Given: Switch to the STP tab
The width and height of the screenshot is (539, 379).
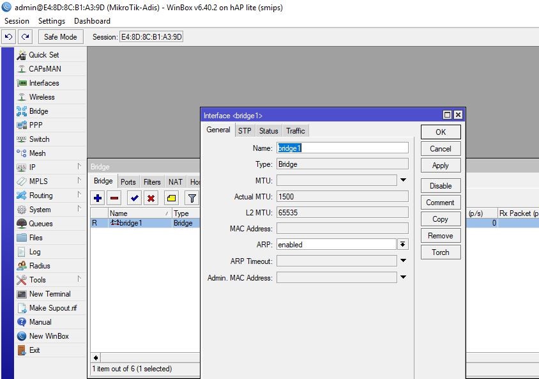Looking at the screenshot, I should click(245, 130).
